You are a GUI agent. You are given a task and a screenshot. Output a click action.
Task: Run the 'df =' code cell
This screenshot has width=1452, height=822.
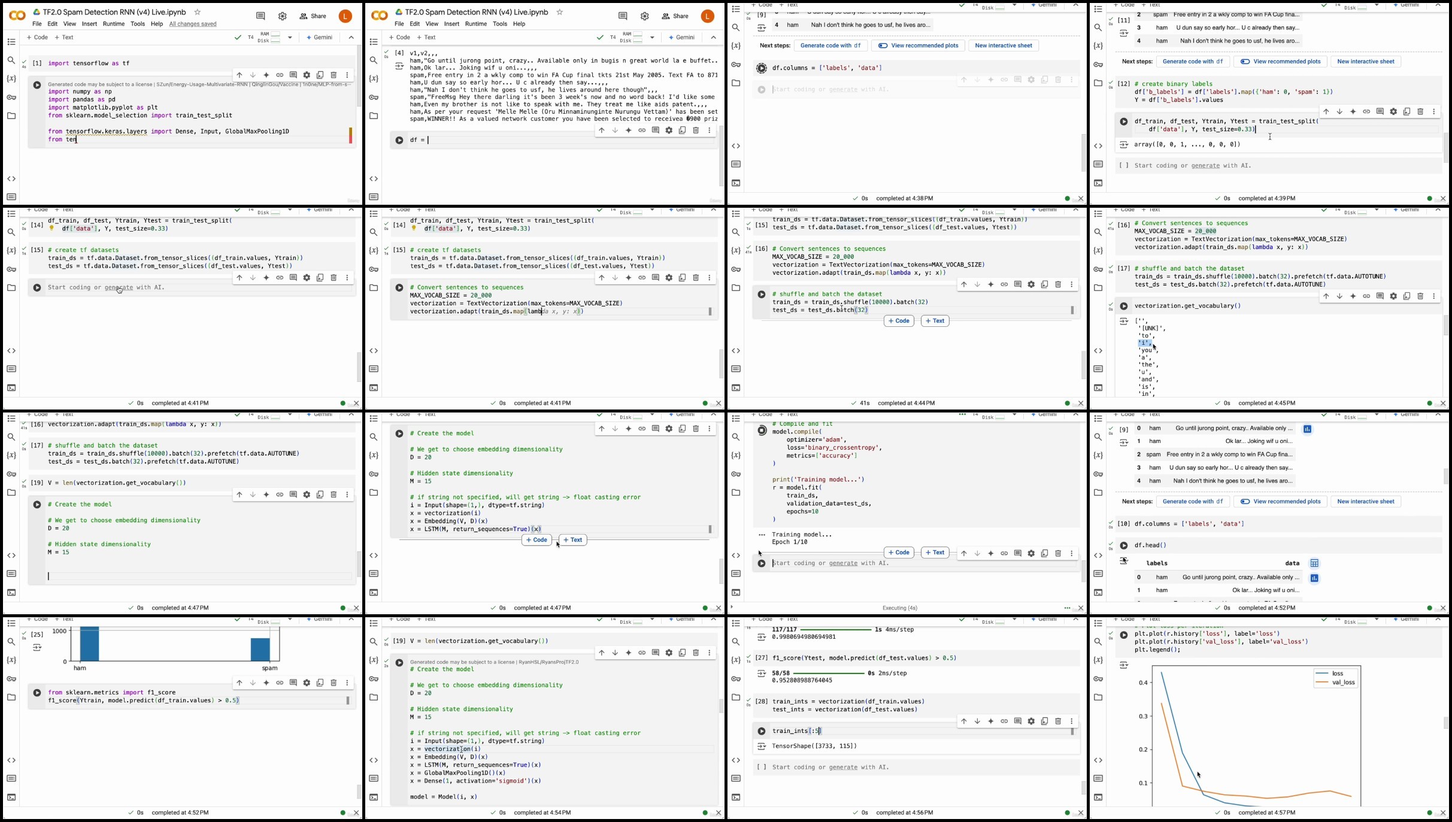[x=399, y=141]
